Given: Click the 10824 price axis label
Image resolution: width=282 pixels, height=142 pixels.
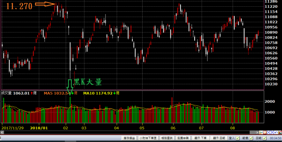Looking at the screenshot, I should (x=271, y=38).
